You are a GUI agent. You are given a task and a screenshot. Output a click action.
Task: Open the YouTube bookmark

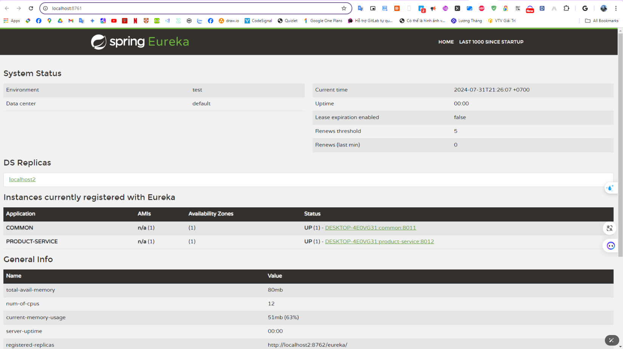[x=114, y=21]
